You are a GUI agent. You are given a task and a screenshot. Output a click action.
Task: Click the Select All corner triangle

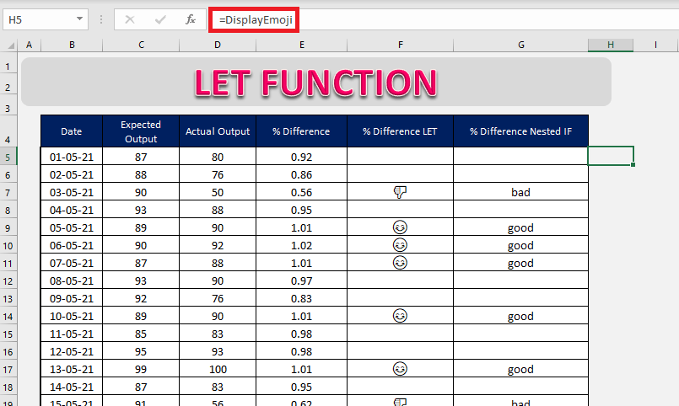tap(11, 45)
